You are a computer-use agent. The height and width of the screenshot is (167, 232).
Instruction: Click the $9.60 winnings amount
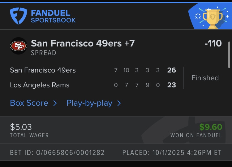pyautogui.click(x=211, y=127)
